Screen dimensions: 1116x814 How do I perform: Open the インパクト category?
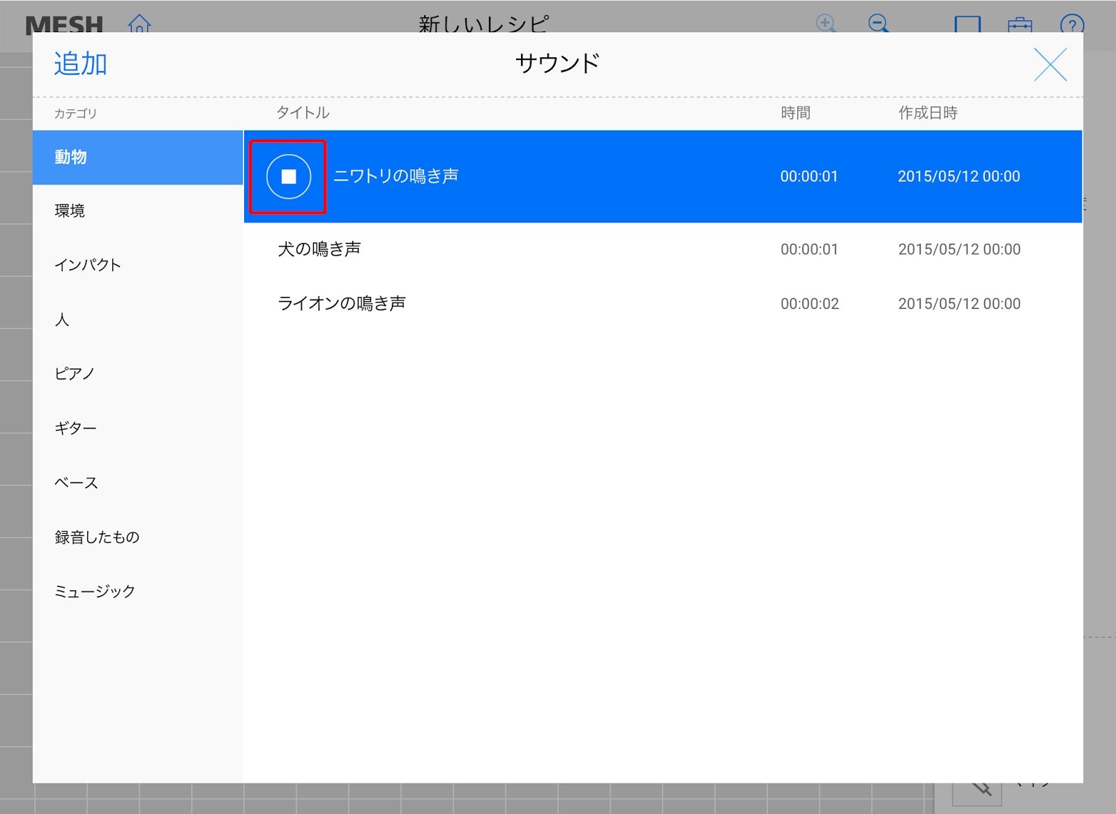[137, 266]
